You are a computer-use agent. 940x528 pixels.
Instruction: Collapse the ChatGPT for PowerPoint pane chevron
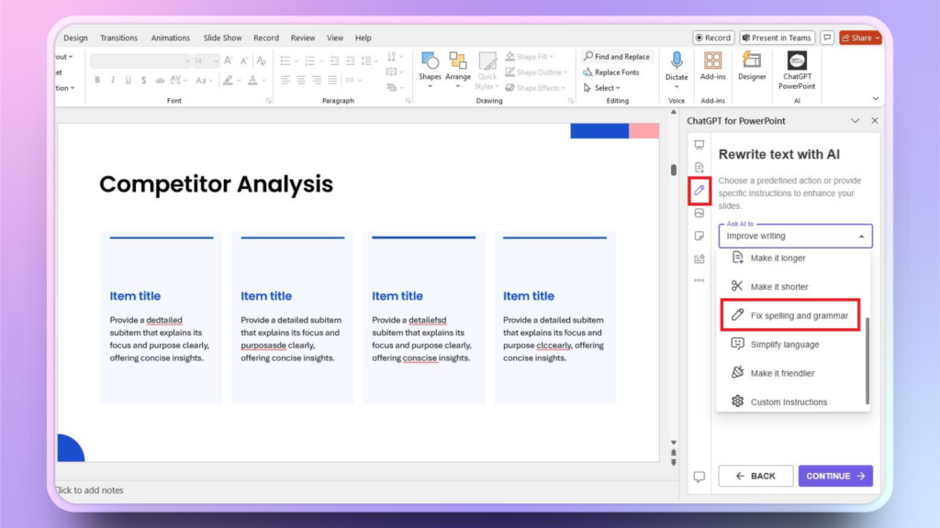tap(855, 121)
